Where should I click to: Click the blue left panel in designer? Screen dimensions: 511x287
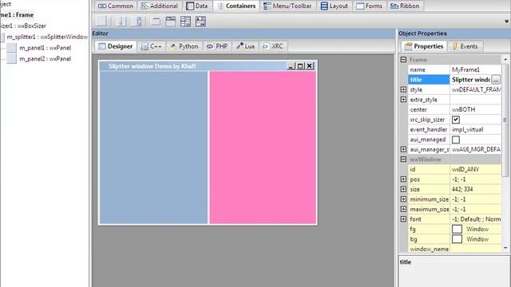153,147
